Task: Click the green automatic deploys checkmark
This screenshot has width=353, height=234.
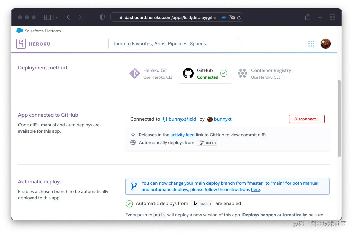Action: tap(129, 203)
